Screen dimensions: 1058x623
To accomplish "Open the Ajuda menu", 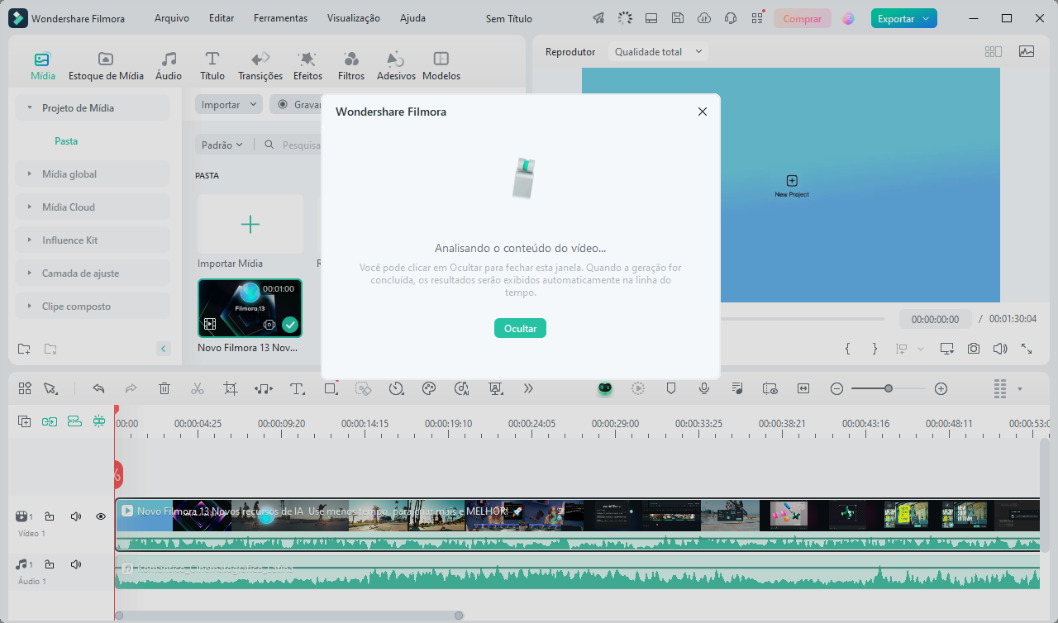I will (412, 18).
